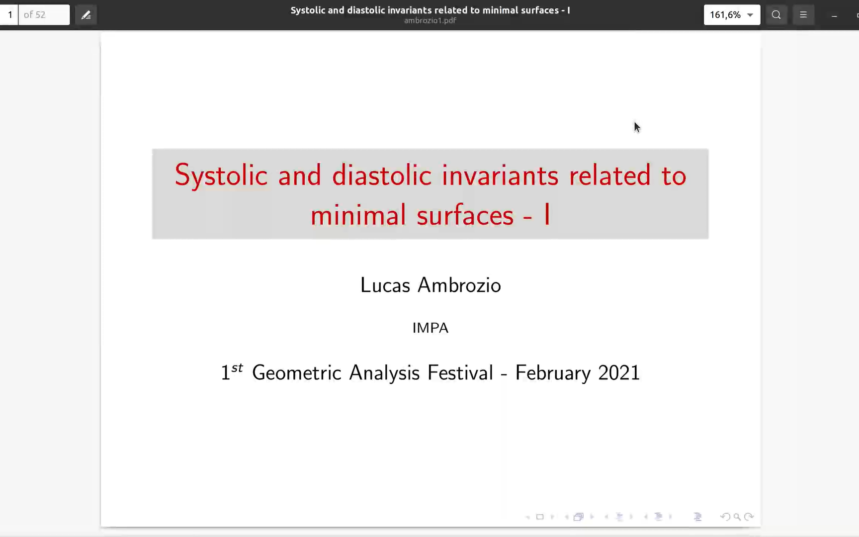Open the document search magnifier
This screenshot has height=537, width=859.
[x=776, y=15]
